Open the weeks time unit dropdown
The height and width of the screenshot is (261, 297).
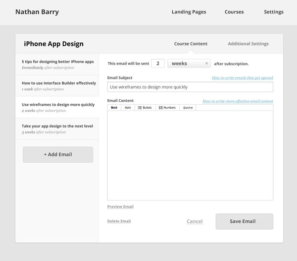click(x=189, y=64)
